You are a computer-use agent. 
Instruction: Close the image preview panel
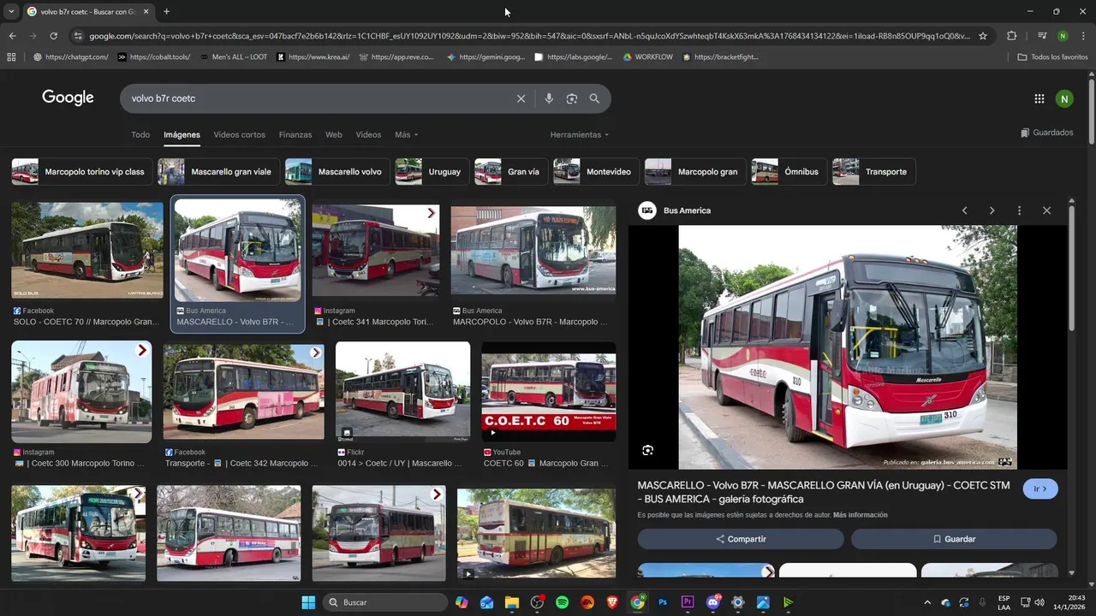tap(1046, 210)
